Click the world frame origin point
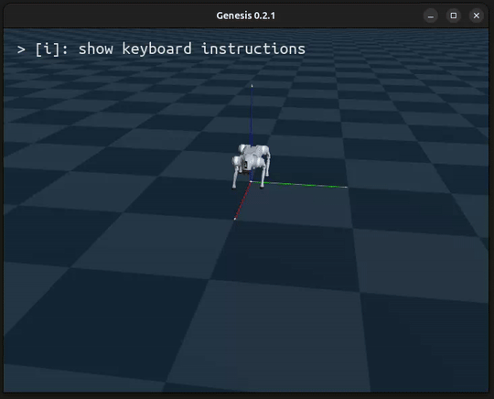494x399 pixels. [x=251, y=182]
